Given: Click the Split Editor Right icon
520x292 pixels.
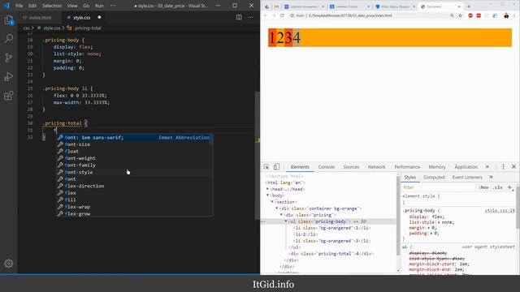Looking at the screenshot, I should tap(239, 17).
